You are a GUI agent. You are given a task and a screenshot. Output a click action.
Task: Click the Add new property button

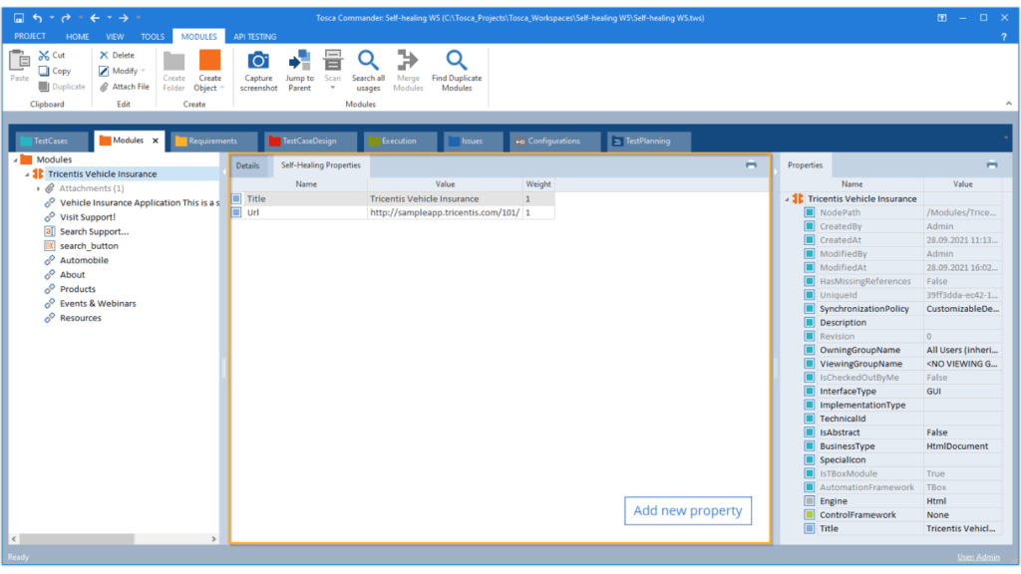pos(688,511)
